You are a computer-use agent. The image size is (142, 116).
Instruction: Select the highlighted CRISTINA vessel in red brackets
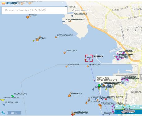click(x=89, y=58)
